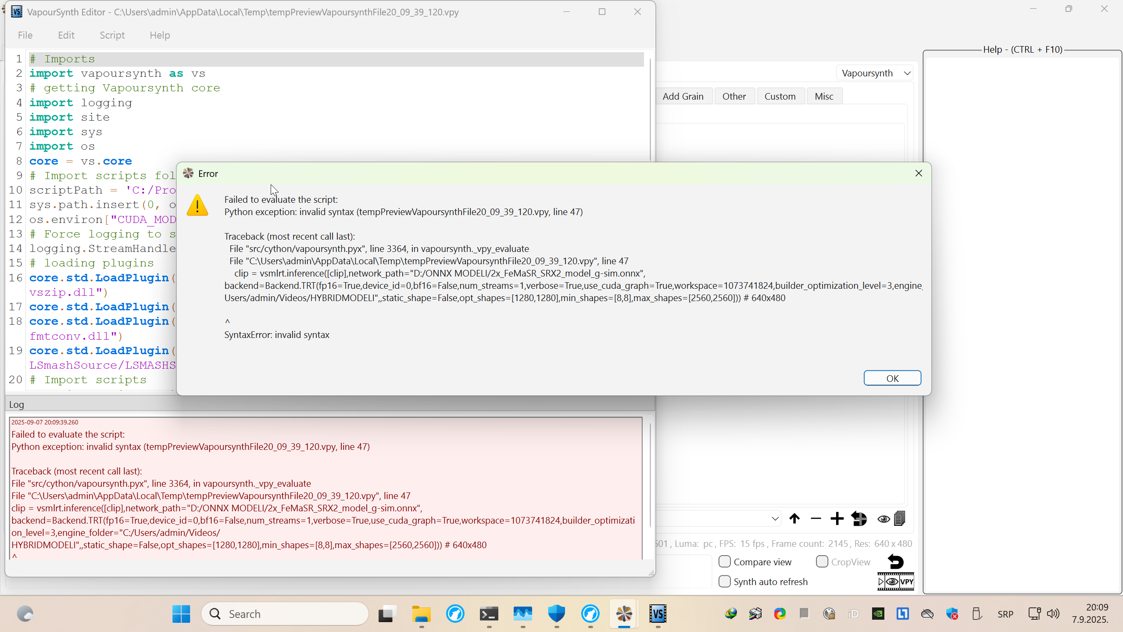
Task: Click the OneDrive cloud tray icon
Action: pyautogui.click(x=927, y=614)
